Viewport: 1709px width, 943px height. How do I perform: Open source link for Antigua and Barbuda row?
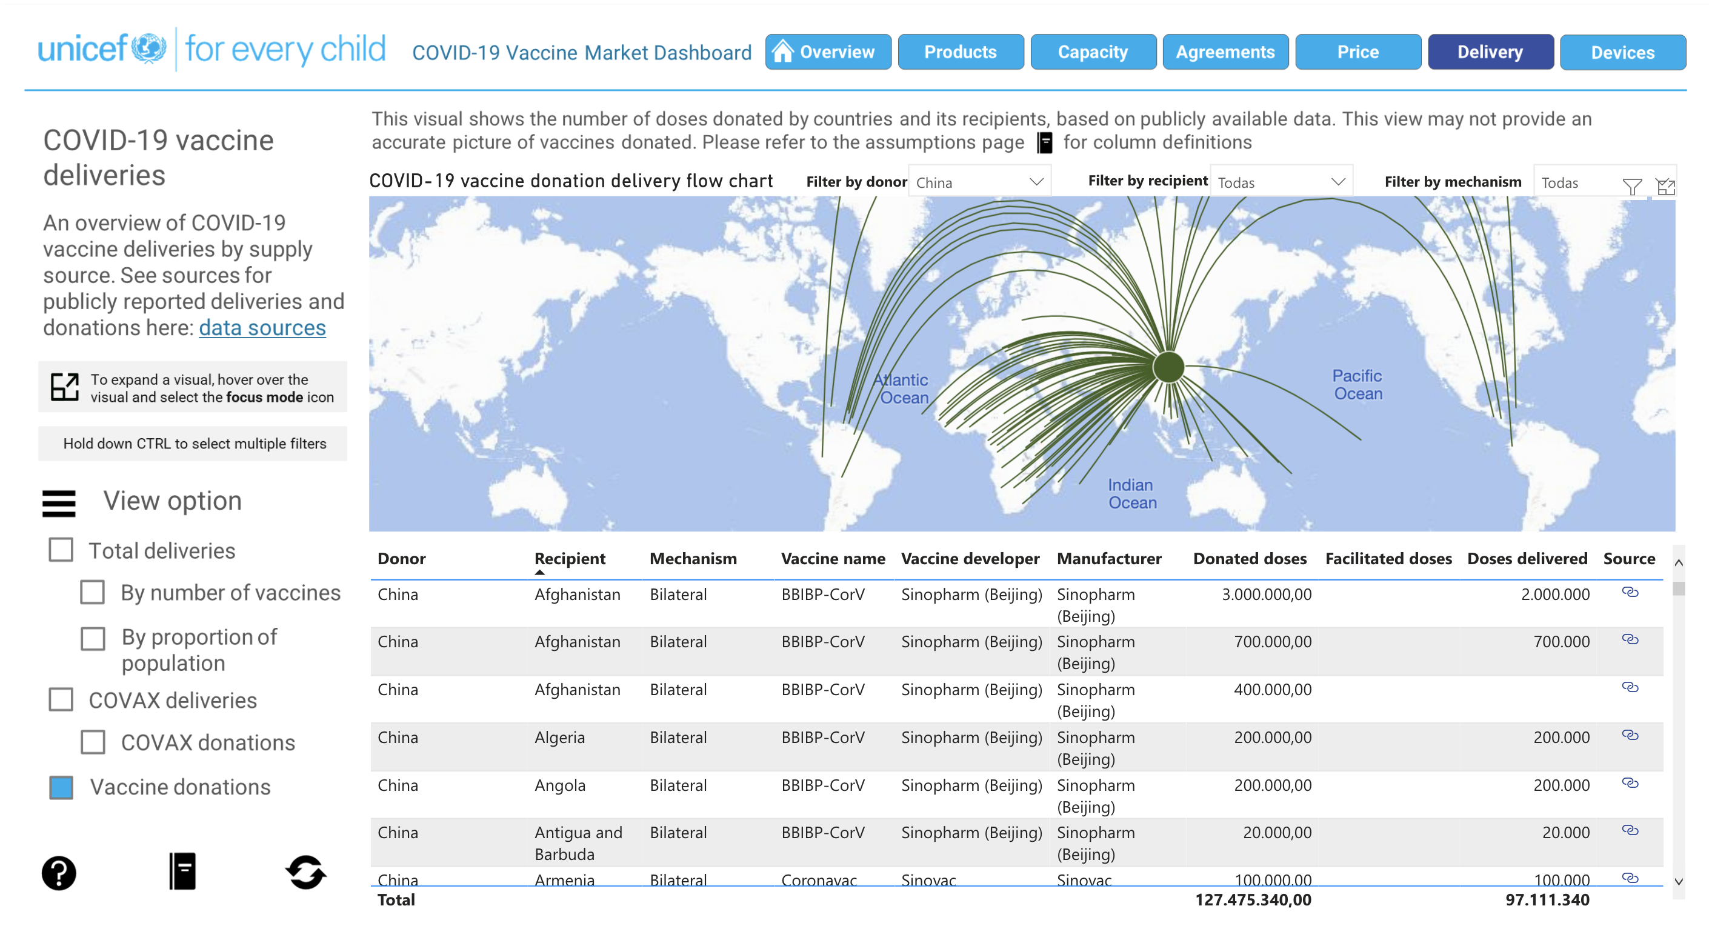tap(1630, 830)
